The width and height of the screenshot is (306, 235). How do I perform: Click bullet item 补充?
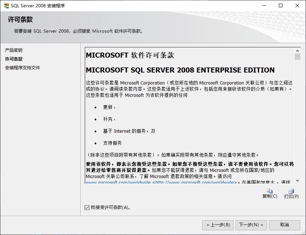pos(109,119)
